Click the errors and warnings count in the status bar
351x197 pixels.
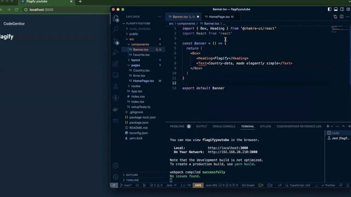point(156,185)
